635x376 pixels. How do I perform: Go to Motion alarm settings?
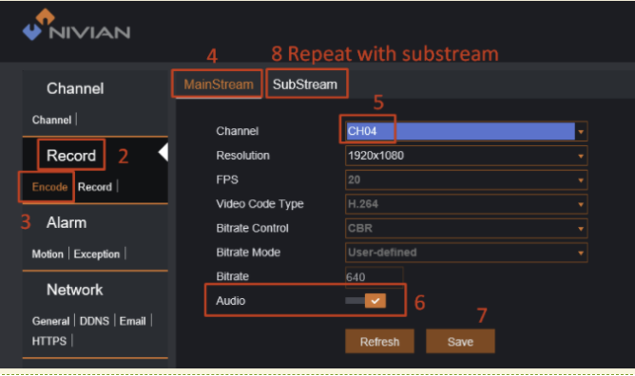tap(48, 254)
